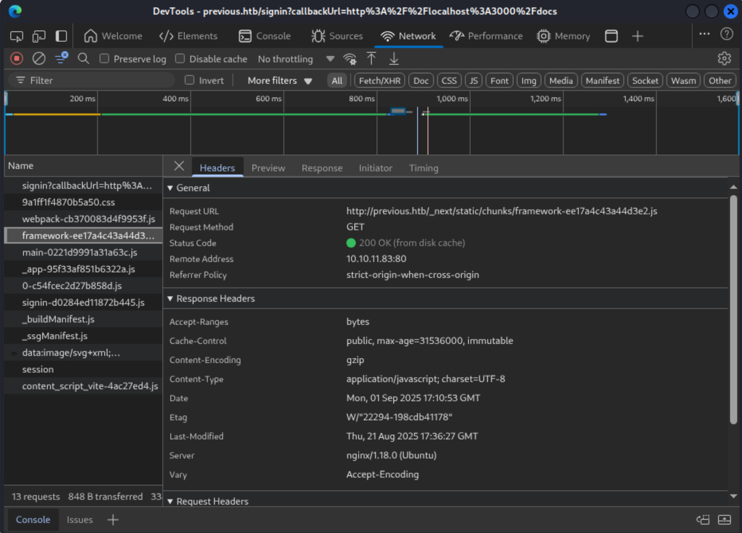Expand the More filters dropdown

click(280, 81)
